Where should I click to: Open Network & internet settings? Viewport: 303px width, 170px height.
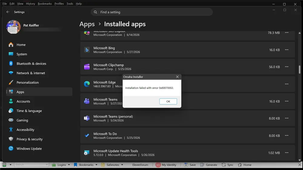tap(39, 73)
